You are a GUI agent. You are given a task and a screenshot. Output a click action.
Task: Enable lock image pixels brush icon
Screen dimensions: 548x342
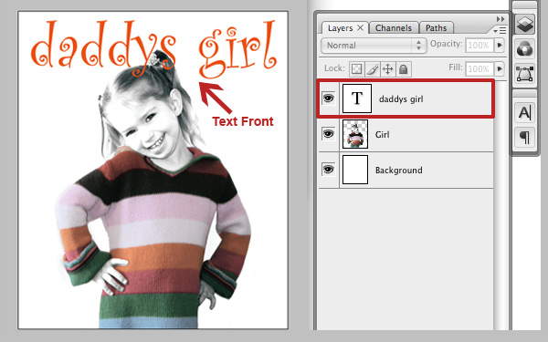pos(373,68)
